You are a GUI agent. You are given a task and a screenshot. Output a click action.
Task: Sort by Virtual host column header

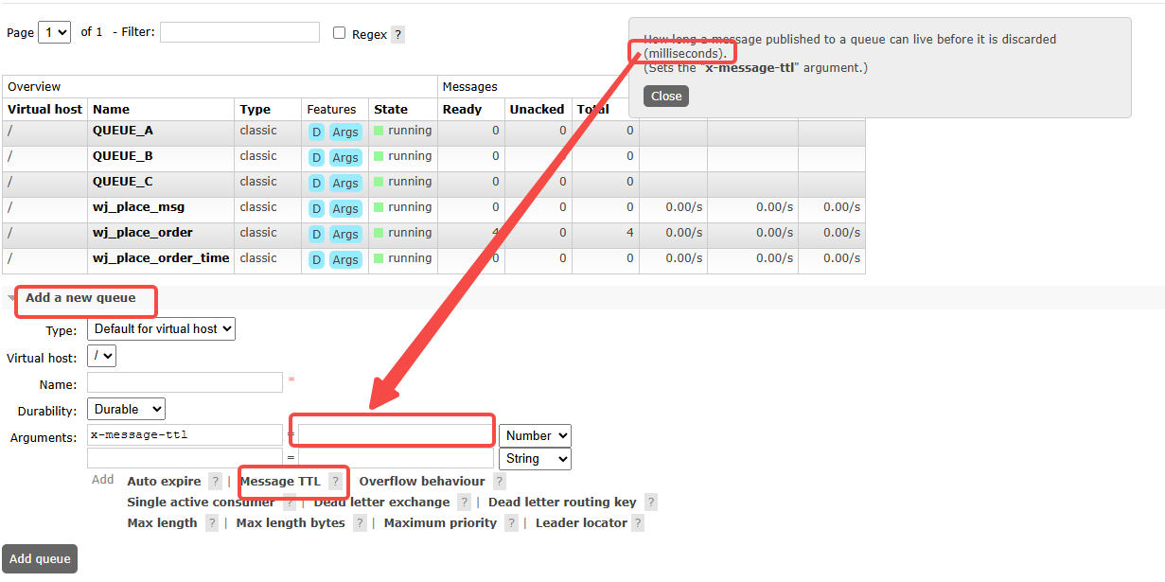pos(44,110)
